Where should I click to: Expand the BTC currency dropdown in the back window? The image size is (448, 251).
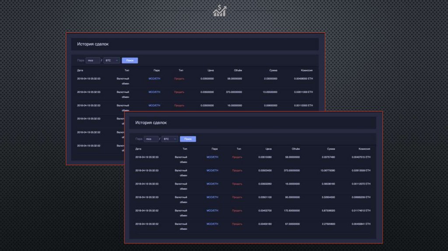pos(112,60)
